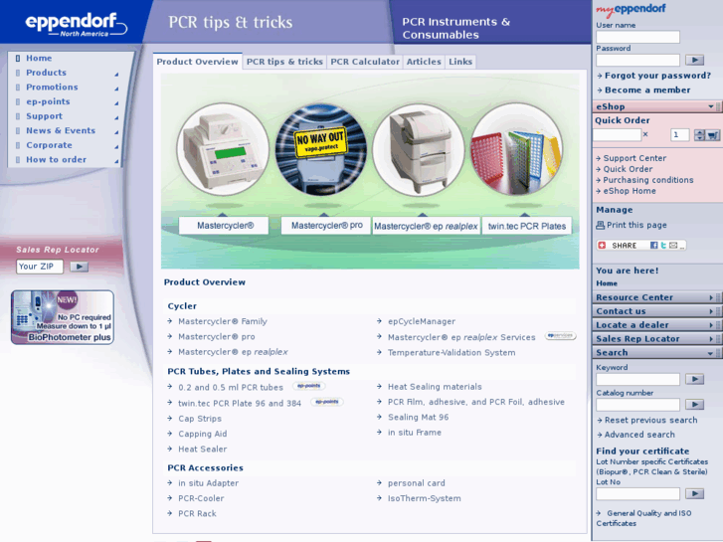This screenshot has height=542, width=723.
Task: Click the Mastercycler® pro label button
Action: click(x=326, y=226)
